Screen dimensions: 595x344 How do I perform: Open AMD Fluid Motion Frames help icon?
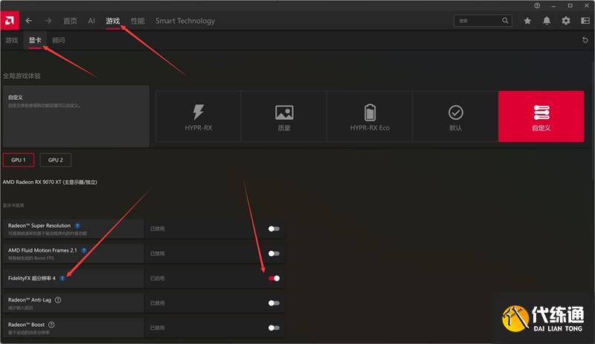point(84,250)
